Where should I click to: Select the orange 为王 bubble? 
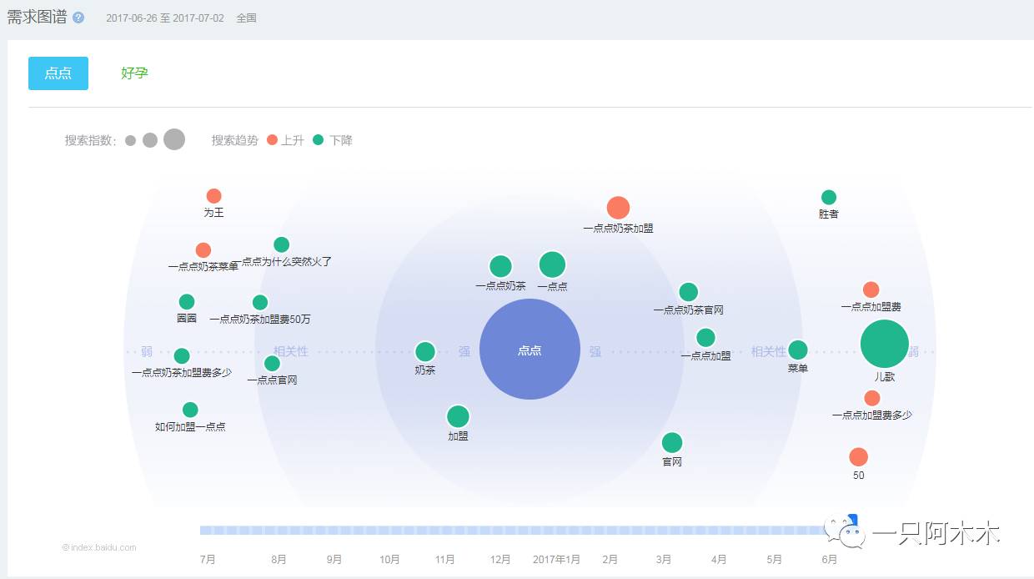tap(214, 196)
